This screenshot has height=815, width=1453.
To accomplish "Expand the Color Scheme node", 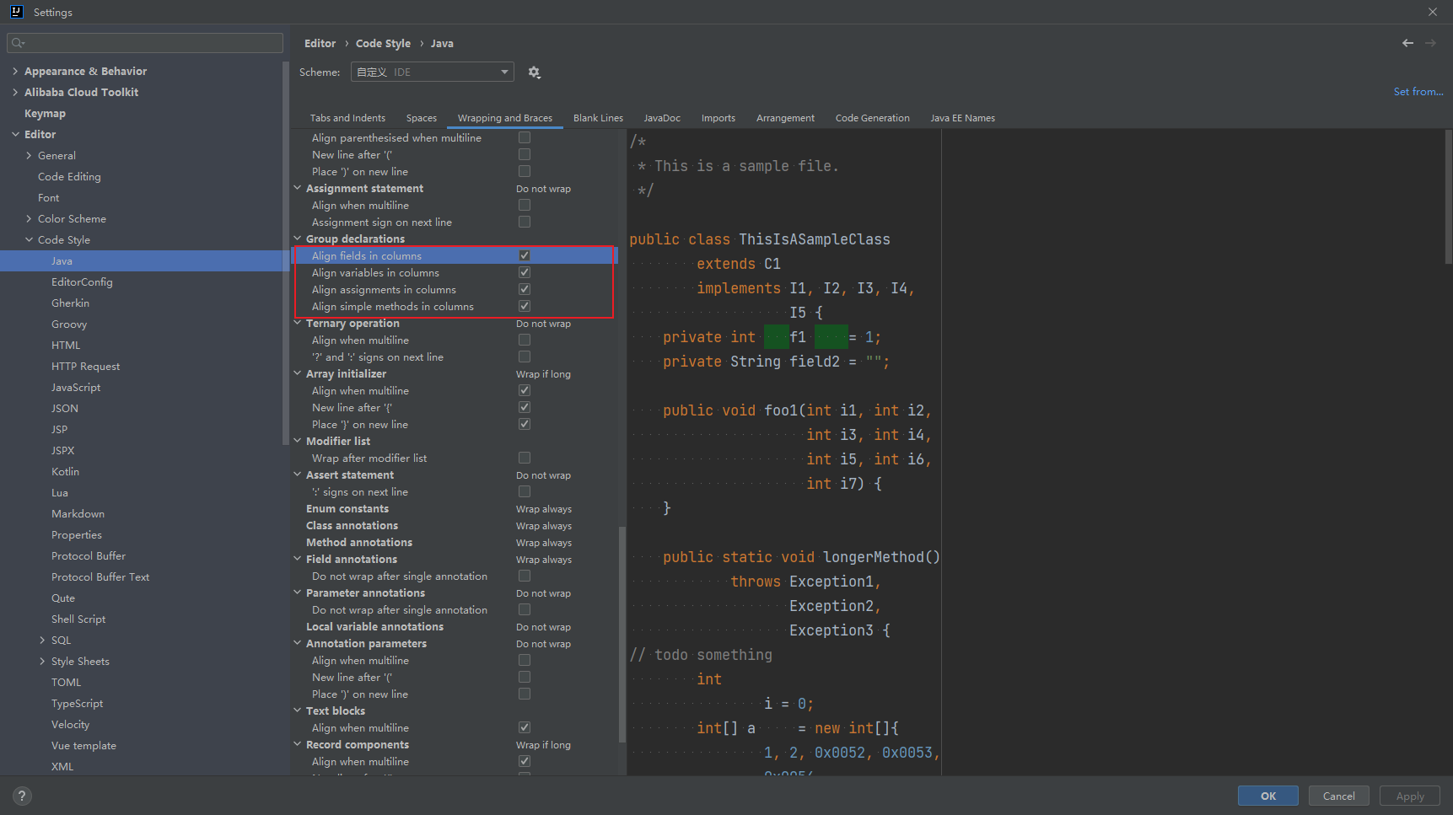I will [29, 218].
